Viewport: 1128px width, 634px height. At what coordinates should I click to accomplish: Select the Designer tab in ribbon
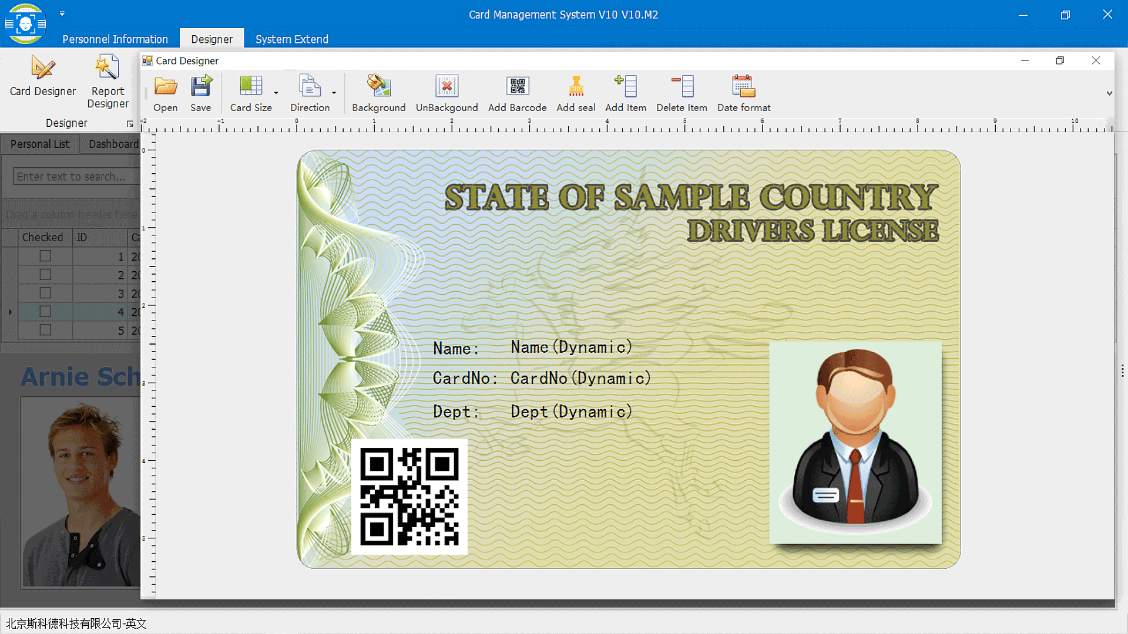[211, 39]
